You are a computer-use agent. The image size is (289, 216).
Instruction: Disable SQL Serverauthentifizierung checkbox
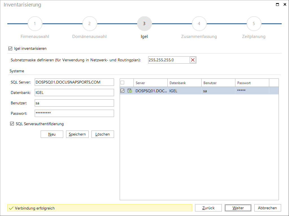(x=12, y=124)
